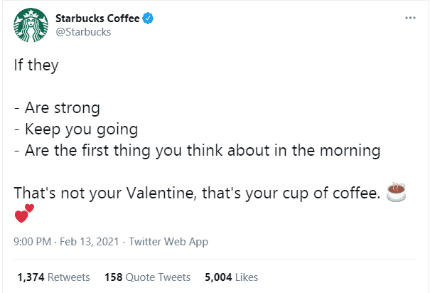
Task: Open the tweet's more options menu
Action: pyautogui.click(x=409, y=17)
